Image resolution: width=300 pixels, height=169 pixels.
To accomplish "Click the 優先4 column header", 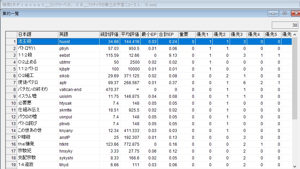I will point(256,35).
